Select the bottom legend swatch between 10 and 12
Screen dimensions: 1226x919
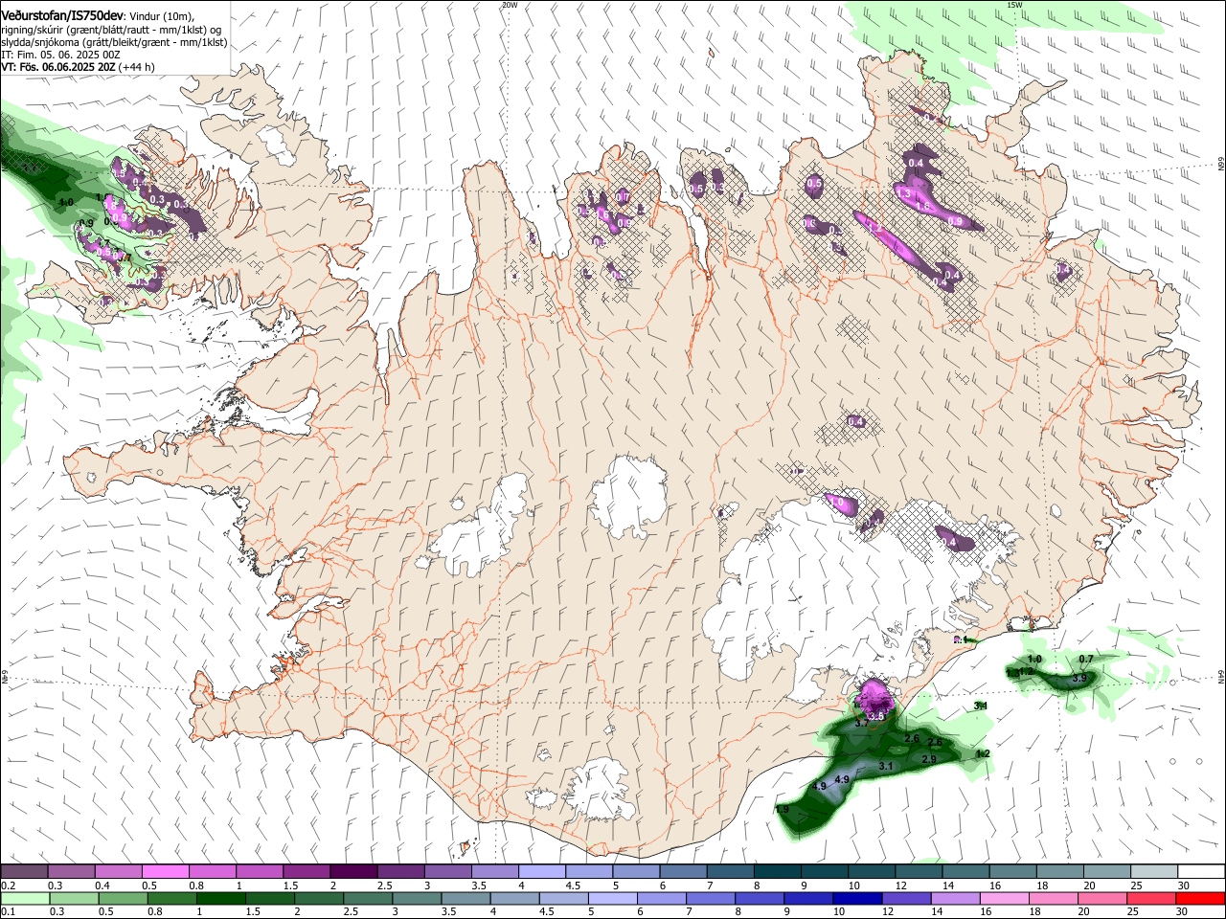[x=858, y=898]
